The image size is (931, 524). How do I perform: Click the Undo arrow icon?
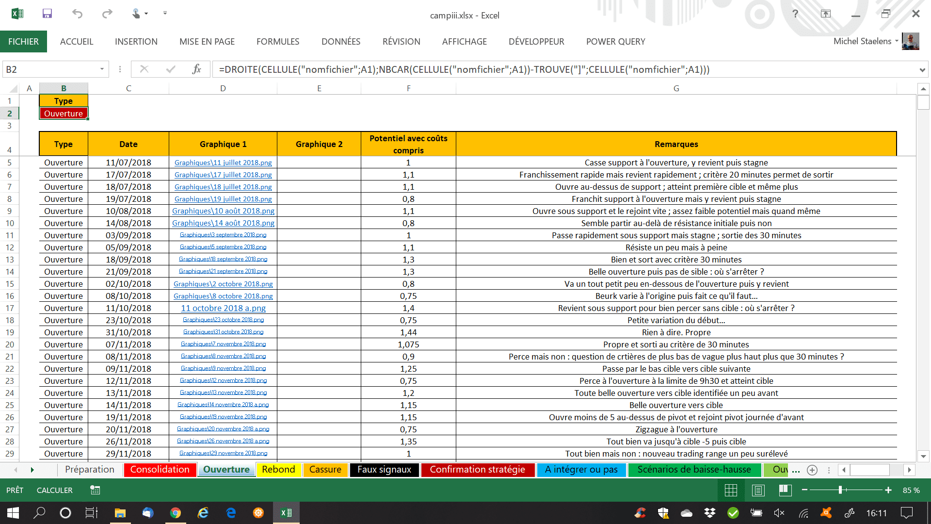(x=77, y=14)
